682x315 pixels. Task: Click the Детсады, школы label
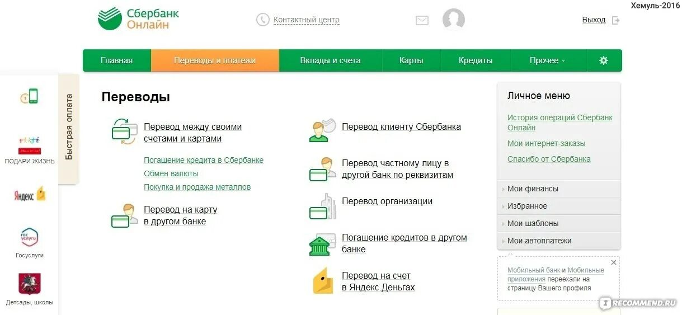point(30,303)
